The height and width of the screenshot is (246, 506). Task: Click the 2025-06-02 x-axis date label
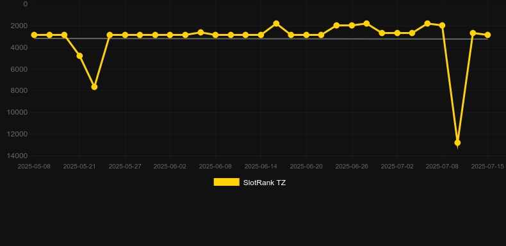(170, 167)
